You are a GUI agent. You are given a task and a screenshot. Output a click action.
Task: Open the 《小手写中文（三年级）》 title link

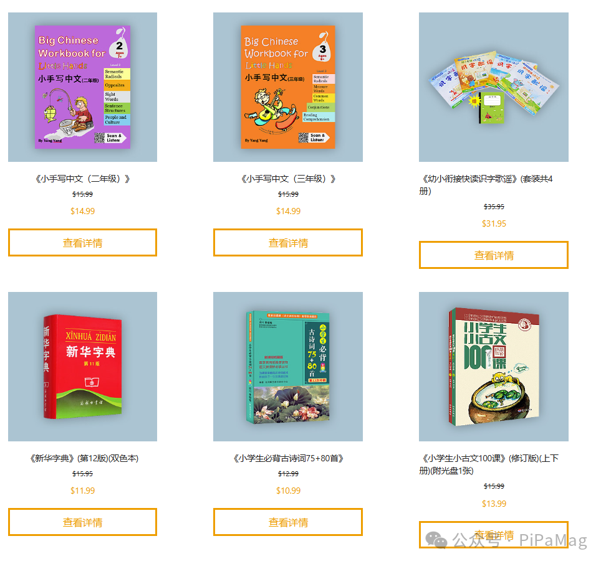coord(288,179)
